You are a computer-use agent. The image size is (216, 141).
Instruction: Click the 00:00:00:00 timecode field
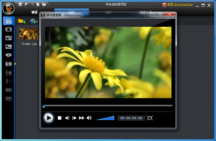point(131,118)
